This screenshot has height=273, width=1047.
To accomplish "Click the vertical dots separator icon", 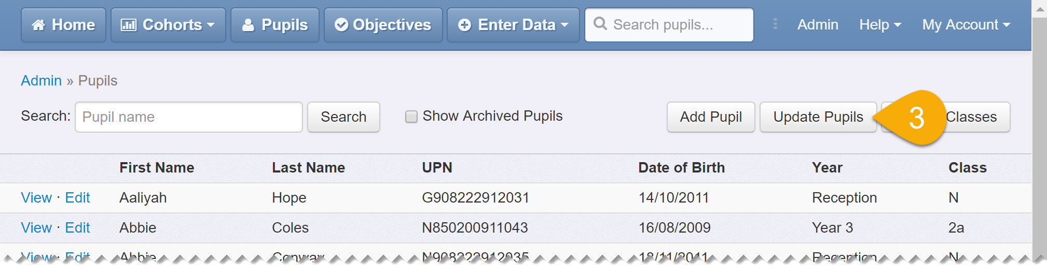I will (775, 24).
